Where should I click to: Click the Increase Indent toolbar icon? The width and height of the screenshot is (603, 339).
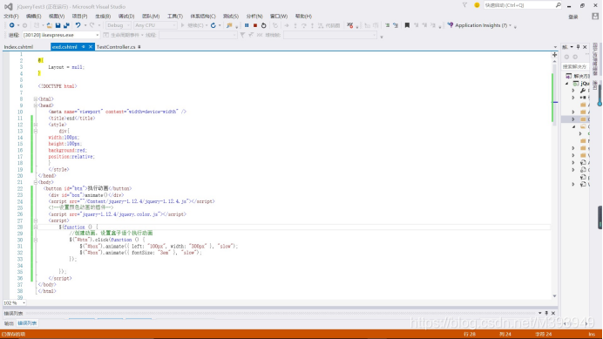pos(387,25)
